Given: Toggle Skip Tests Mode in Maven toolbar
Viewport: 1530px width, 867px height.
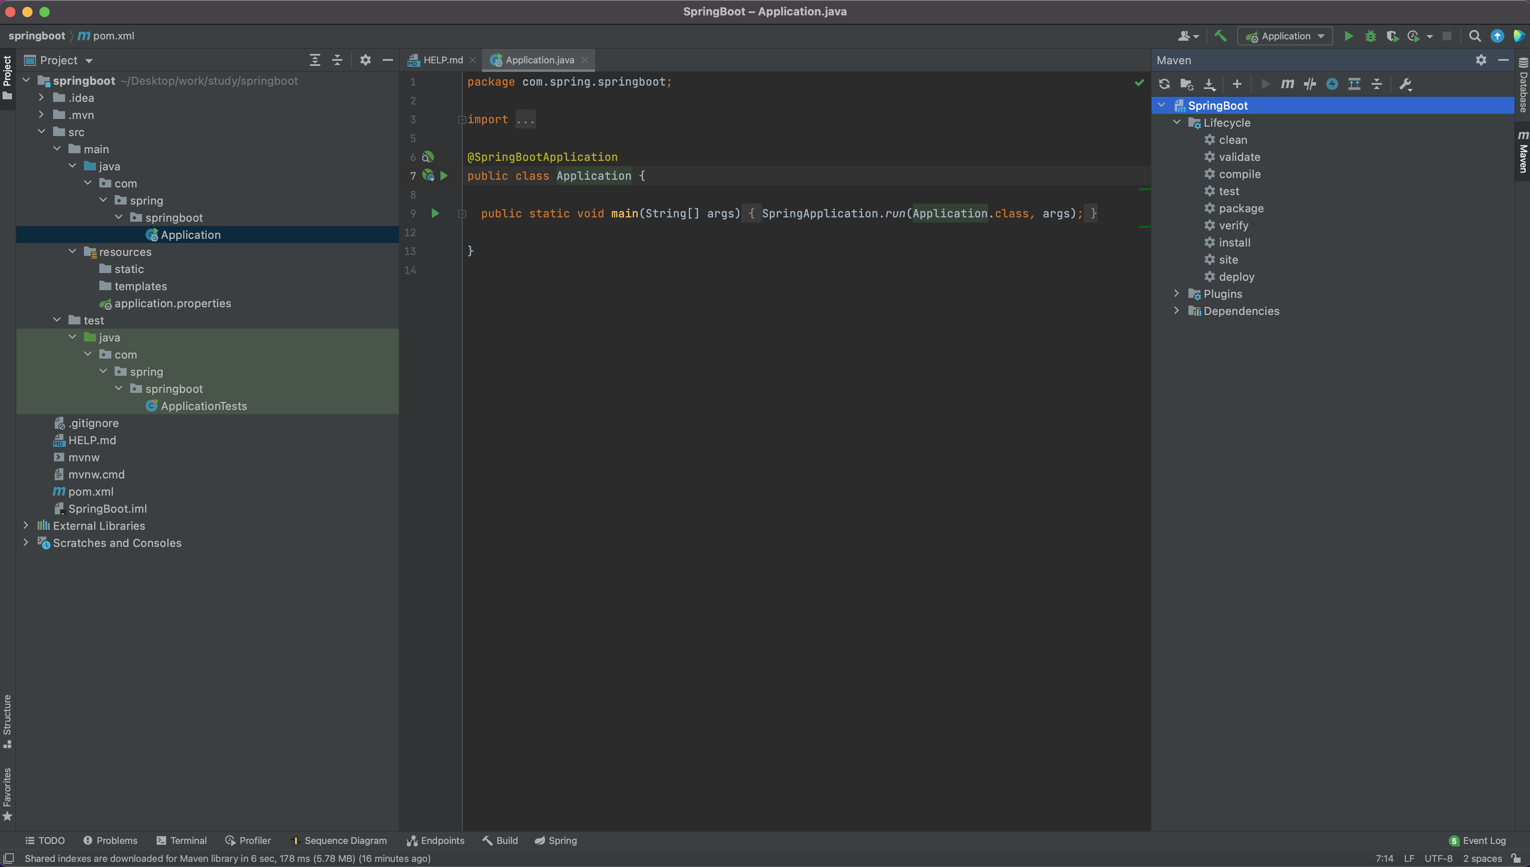Looking at the screenshot, I should 1332,84.
